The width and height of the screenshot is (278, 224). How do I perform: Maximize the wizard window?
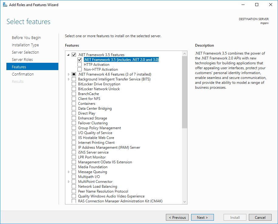tap(257, 5)
